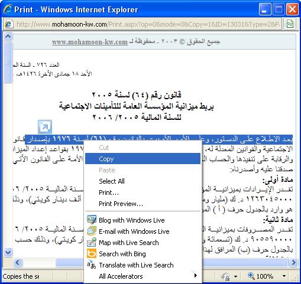Click the vertical scrollbar down arrow
The height and width of the screenshot is (284, 301).
coord(8,252)
